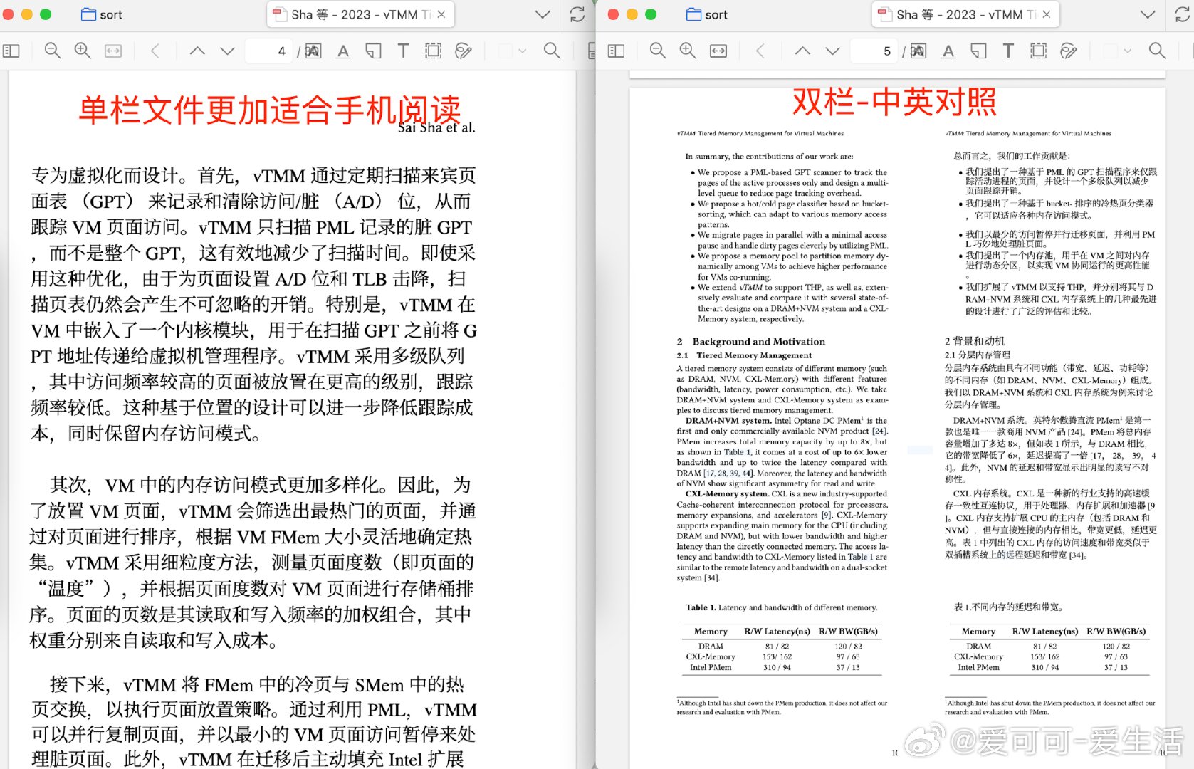Image resolution: width=1194 pixels, height=769 pixels.
Task: Open annotation color swatch in right window
Action: tap(1110, 51)
